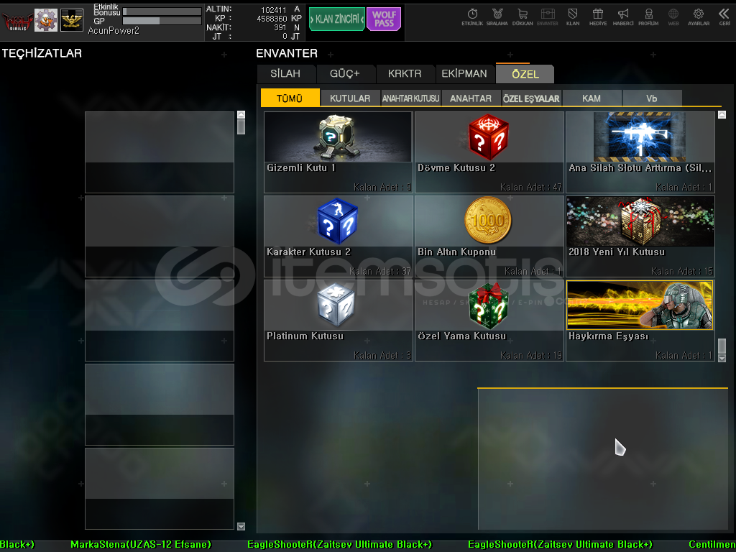The height and width of the screenshot is (552, 736).
Task: Filter by the ÖZEL EŞYALAR sub-tab
Action: 531,98
